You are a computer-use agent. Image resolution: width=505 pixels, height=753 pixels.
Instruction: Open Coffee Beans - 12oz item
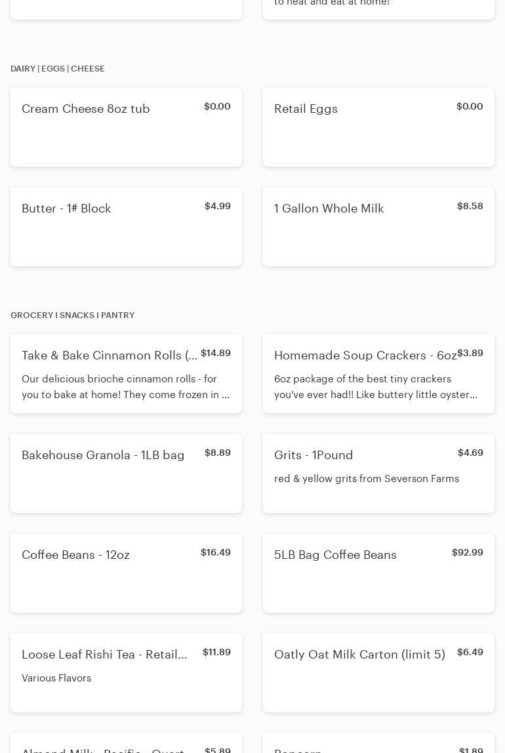126,573
